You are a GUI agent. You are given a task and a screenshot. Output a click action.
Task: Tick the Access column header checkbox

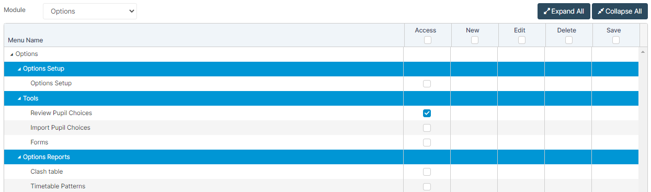pyautogui.click(x=427, y=40)
